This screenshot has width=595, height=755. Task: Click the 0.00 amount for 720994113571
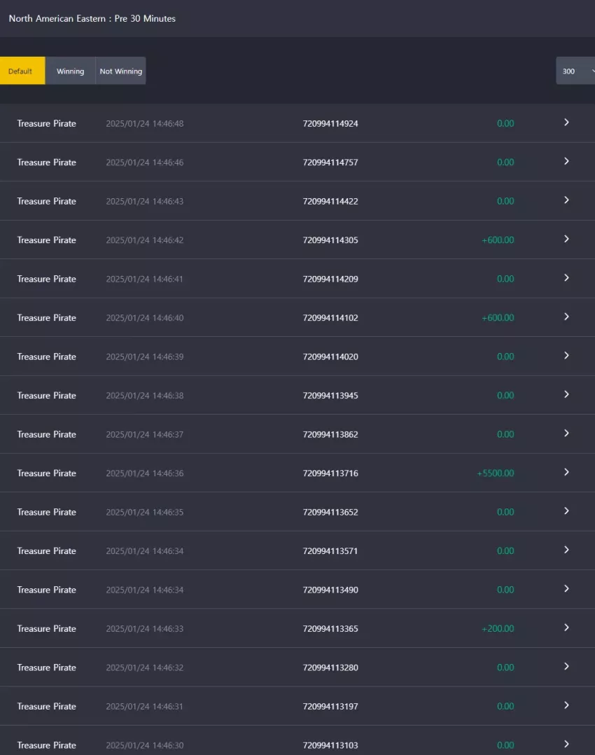pos(505,550)
